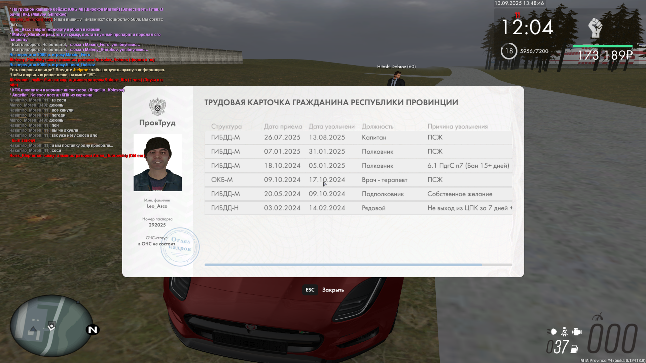
Task: Click the Причина увольнения column header
Action: click(x=457, y=126)
